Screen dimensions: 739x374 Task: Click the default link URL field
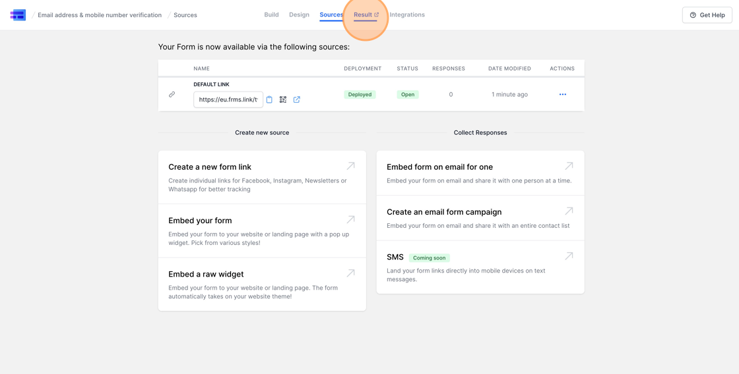(x=228, y=99)
